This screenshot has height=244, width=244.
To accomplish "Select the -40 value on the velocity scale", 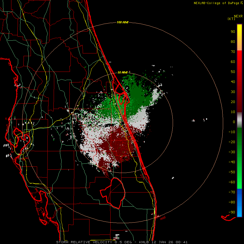I will [x=232, y=162].
